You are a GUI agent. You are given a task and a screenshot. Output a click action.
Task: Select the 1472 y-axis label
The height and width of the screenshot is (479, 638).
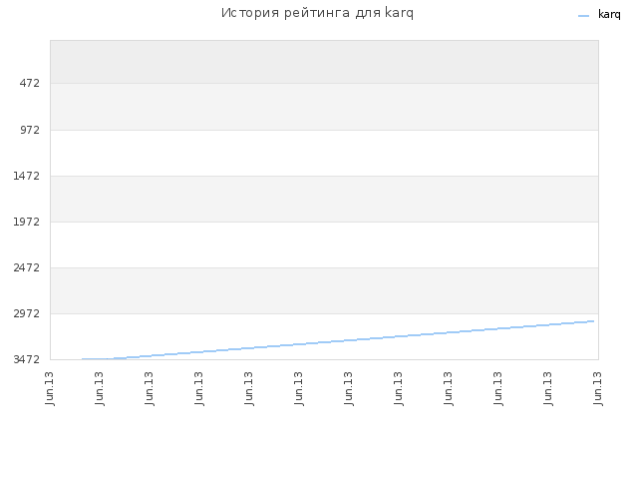tap(27, 176)
